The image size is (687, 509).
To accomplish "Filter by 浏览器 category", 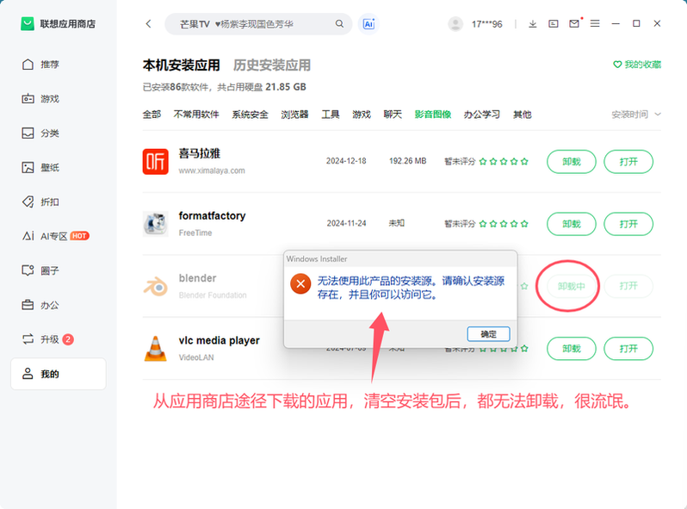I will point(295,115).
